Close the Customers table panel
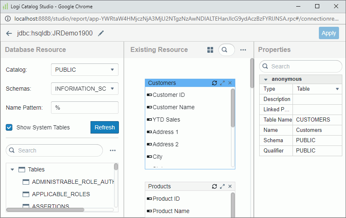 coord(230,83)
